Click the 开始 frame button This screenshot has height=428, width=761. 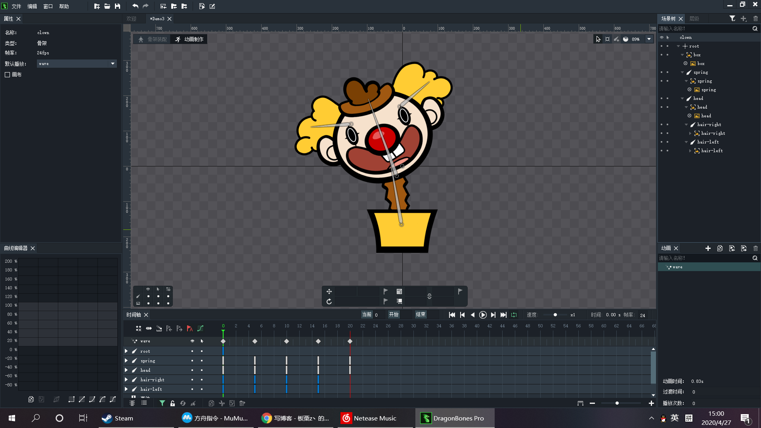click(394, 315)
